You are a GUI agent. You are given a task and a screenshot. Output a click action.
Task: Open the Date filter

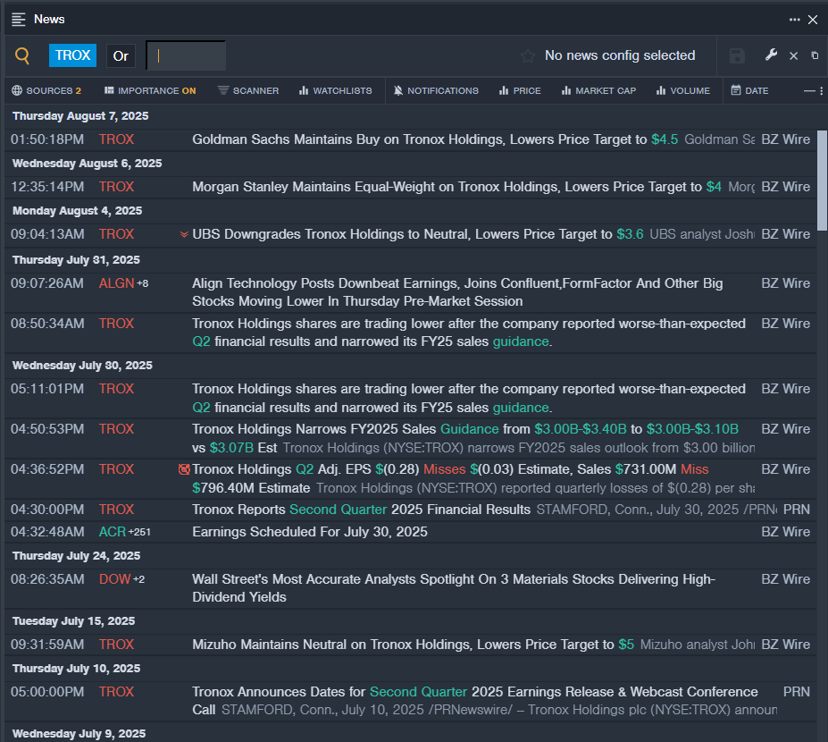click(749, 91)
